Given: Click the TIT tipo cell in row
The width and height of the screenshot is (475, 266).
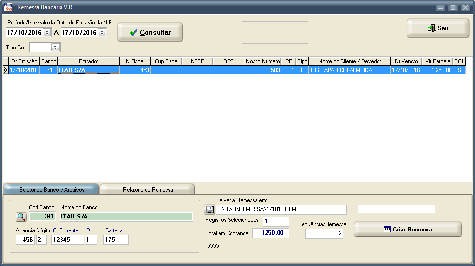Looking at the screenshot, I should click(x=302, y=70).
